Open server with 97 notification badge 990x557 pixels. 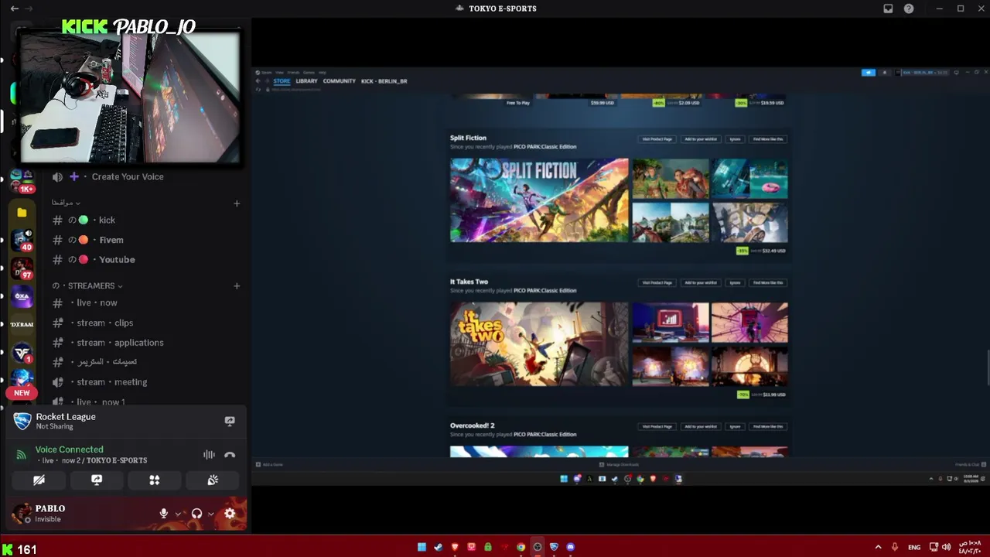[x=22, y=268]
